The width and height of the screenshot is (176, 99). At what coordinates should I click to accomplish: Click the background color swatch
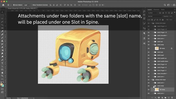click(x=3, y=86)
